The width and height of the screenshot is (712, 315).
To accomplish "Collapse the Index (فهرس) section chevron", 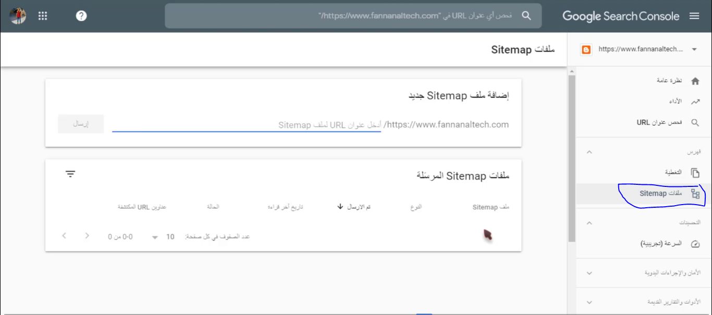I will click(590, 152).
